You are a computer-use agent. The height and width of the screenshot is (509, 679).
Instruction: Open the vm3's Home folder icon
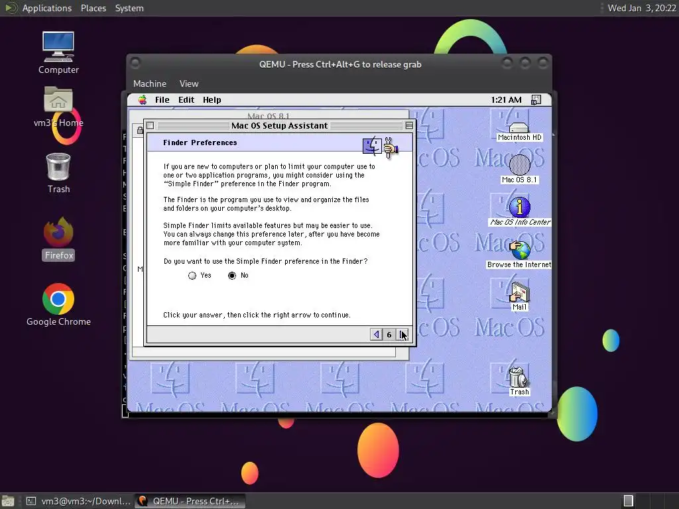pos(58,107)
